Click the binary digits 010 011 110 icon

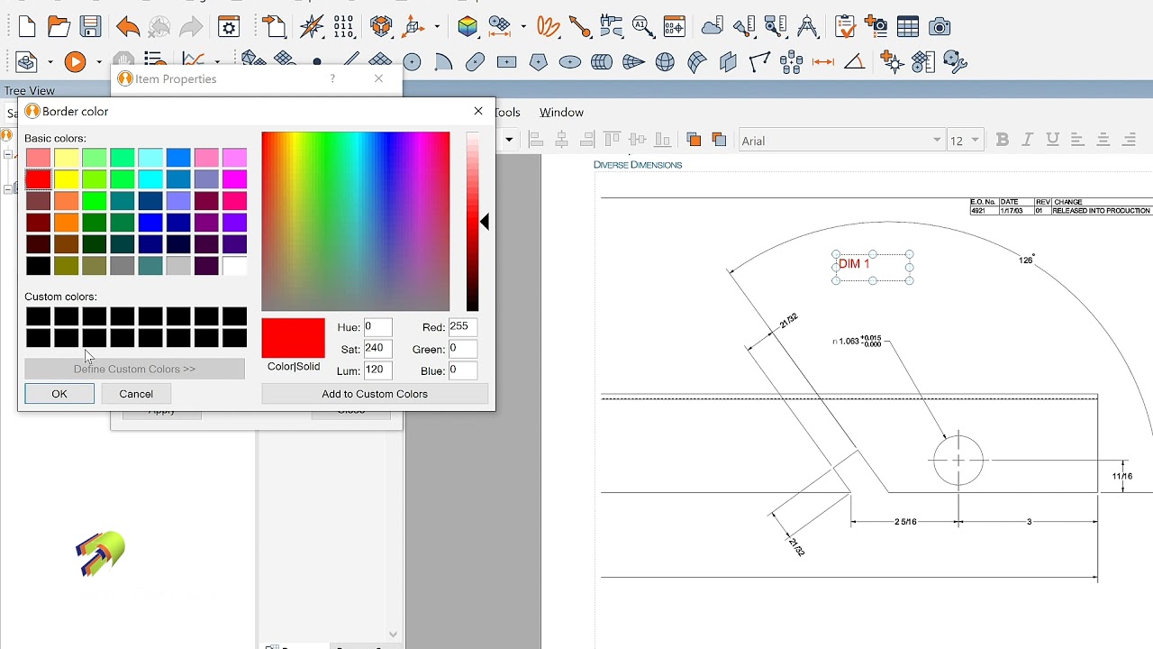344,26
